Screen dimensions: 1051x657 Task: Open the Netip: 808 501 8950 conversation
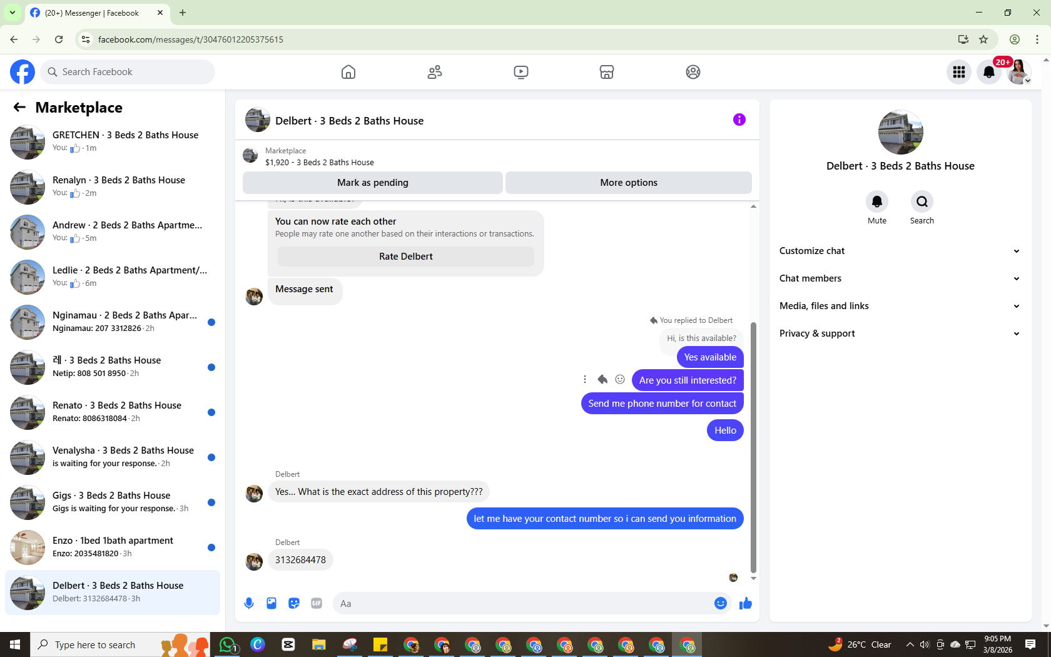113,367
